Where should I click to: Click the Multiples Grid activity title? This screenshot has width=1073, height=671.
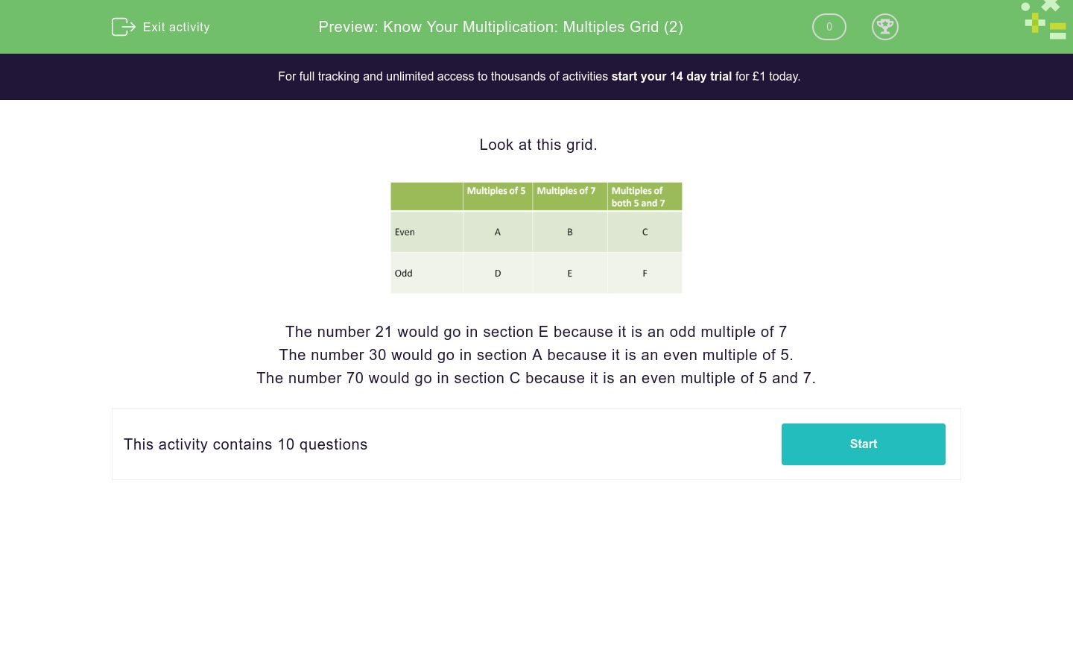tap(501, 27)
